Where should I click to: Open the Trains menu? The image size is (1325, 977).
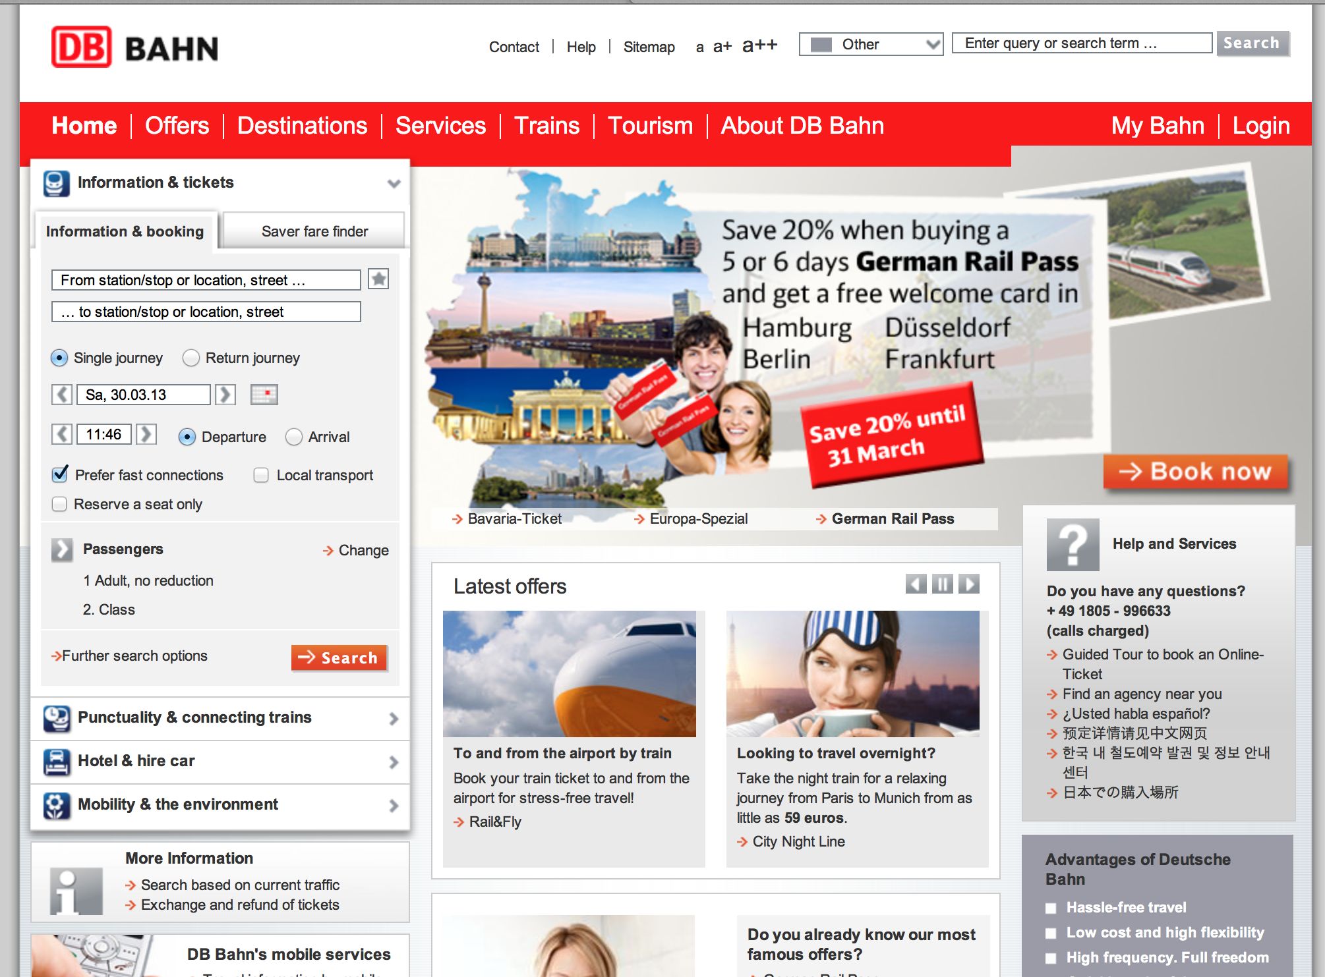point(546,126)
